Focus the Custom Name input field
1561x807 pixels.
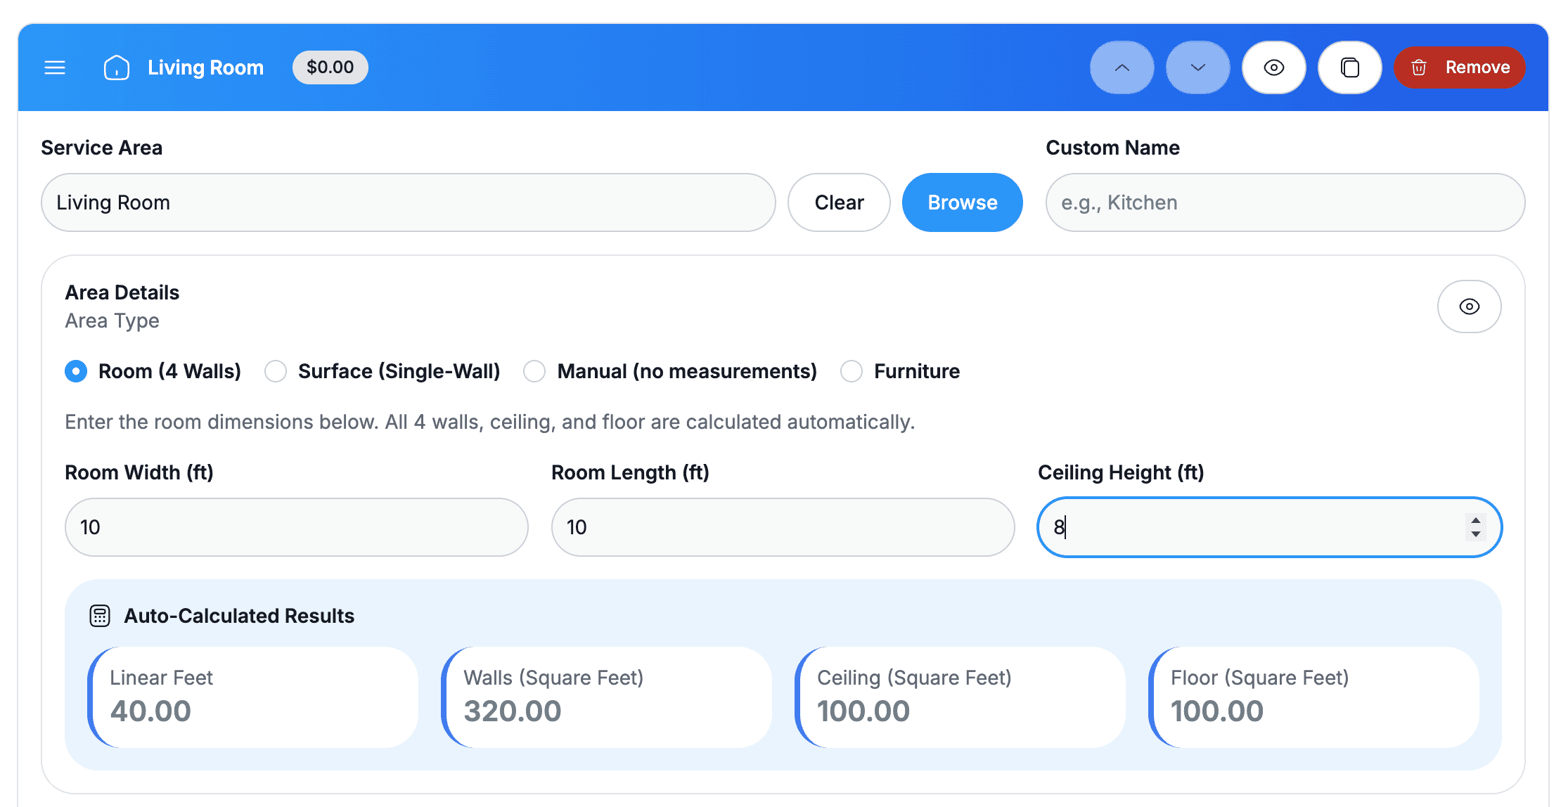(1285, 202)
